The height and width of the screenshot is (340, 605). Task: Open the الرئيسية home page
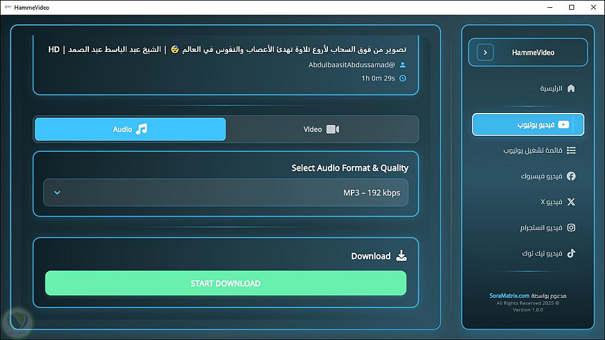pos(557,88)
